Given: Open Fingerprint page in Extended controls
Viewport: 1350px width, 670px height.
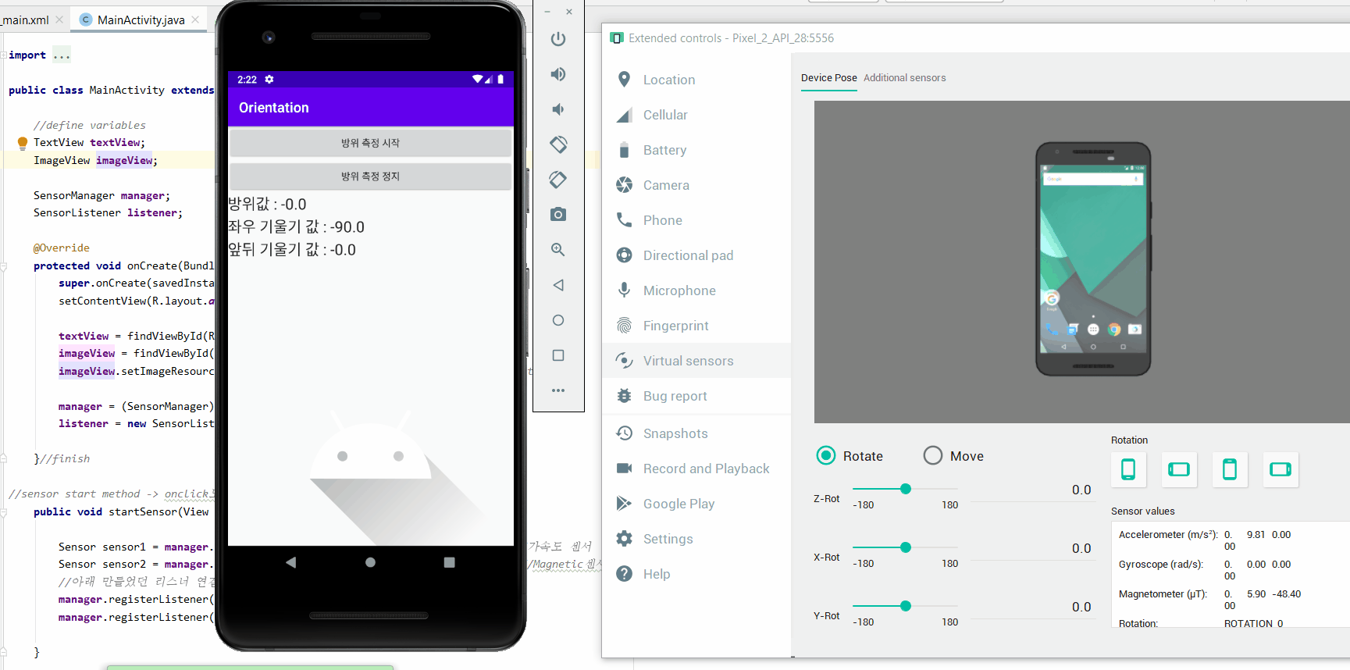Looking at the screenshot, I should click(696, 326).
